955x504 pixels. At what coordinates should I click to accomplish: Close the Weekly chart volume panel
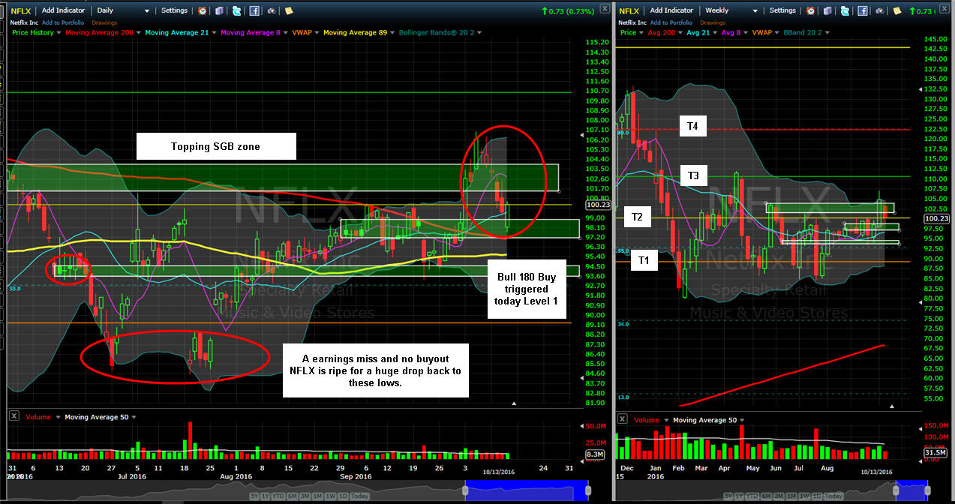(622, 419)
